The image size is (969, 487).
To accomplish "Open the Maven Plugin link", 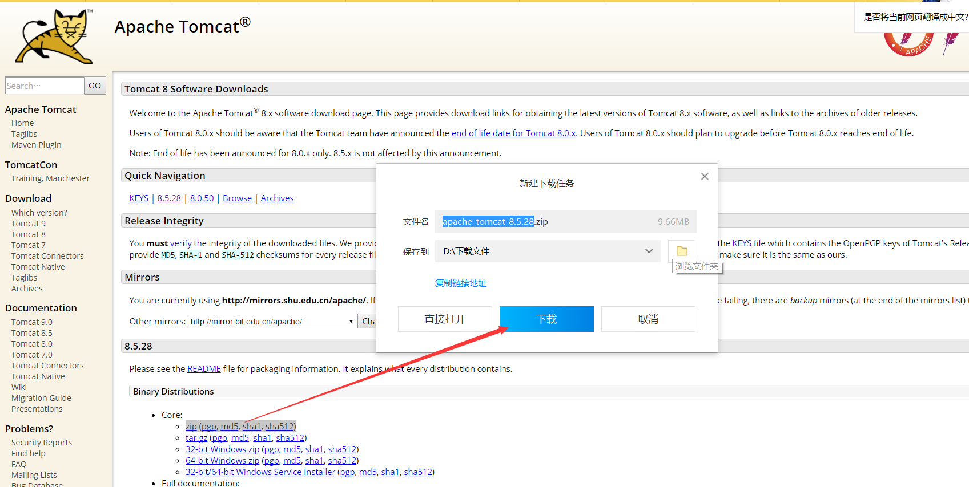I will coord(36,145).
